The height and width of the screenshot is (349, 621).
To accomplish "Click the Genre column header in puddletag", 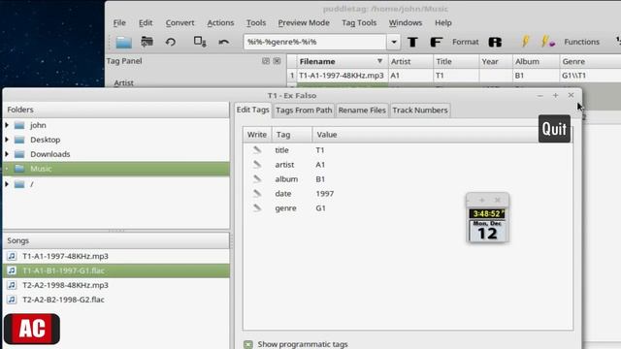I will coord(590,61).
